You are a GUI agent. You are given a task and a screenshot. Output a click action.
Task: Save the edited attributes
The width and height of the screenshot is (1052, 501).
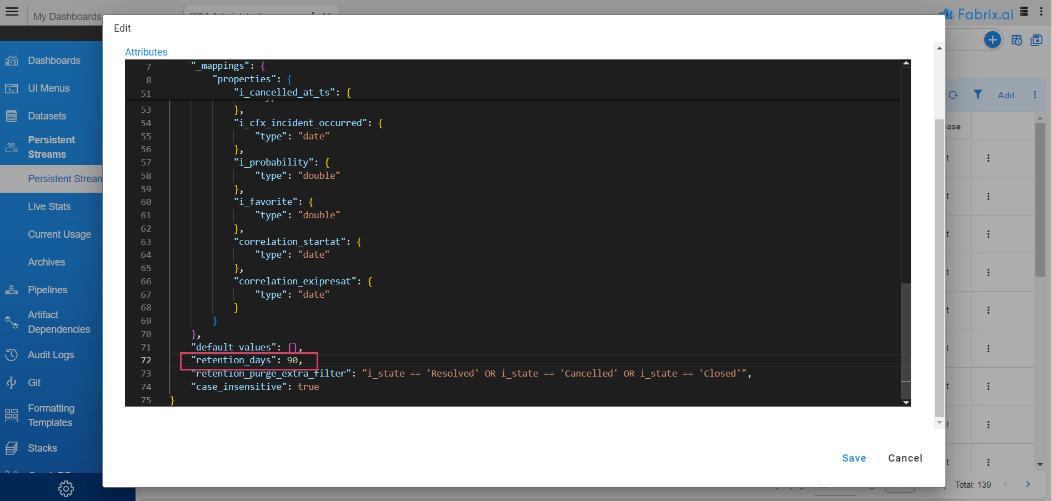854,458
